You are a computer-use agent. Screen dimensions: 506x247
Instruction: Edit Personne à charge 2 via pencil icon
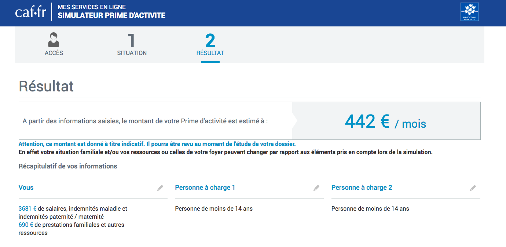coord(473,188)
